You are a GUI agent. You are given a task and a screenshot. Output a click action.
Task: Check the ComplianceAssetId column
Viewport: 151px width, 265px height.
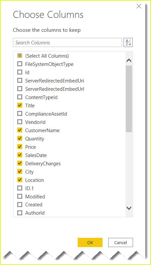click(20, 114)
